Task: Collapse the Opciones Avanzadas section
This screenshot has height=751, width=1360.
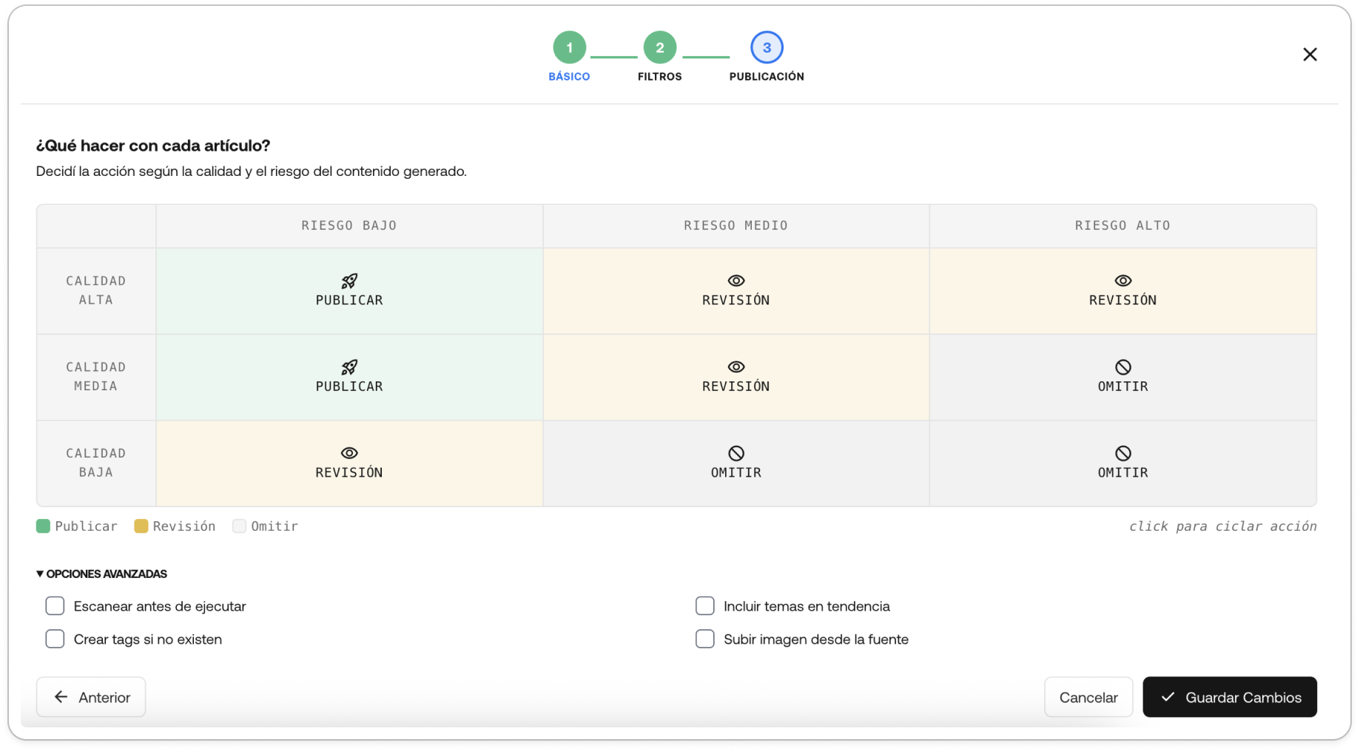Action: 101,574
